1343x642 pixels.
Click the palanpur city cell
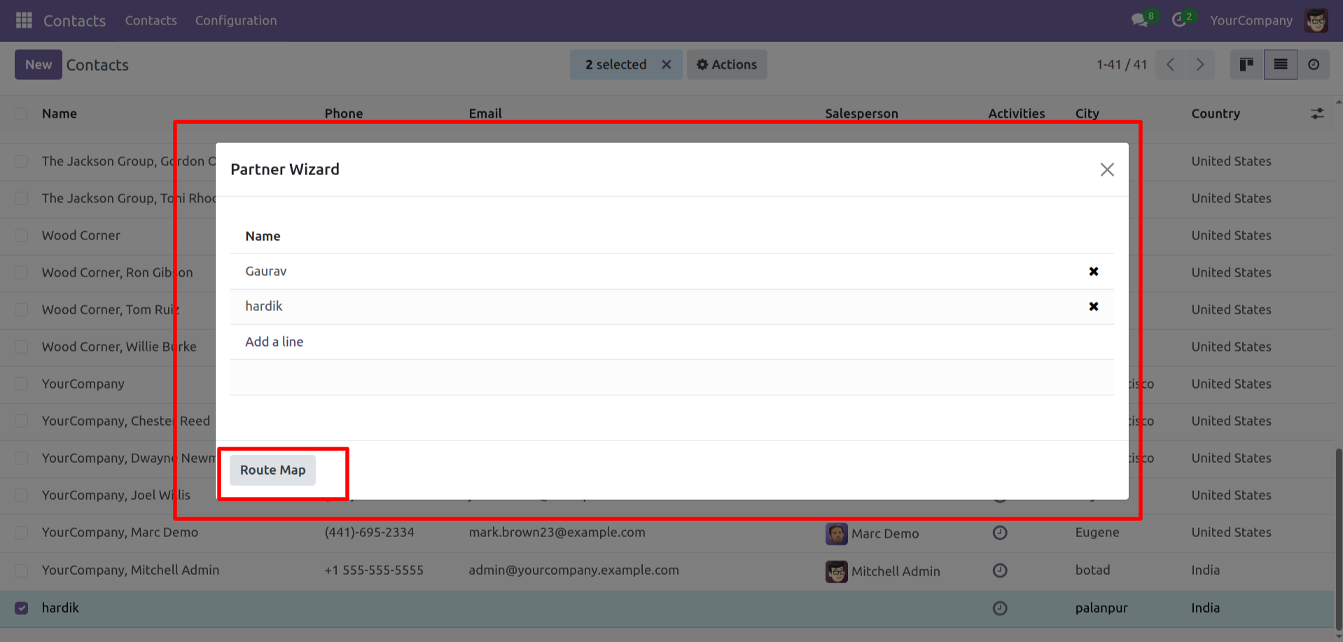(x=1101, y=608)
